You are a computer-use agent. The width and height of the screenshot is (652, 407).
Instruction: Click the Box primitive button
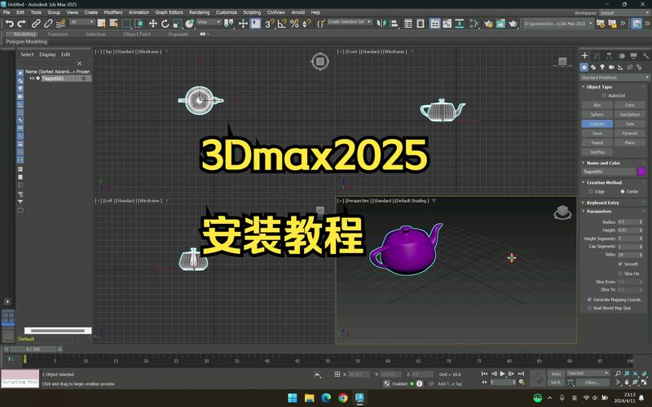point(597,105)
